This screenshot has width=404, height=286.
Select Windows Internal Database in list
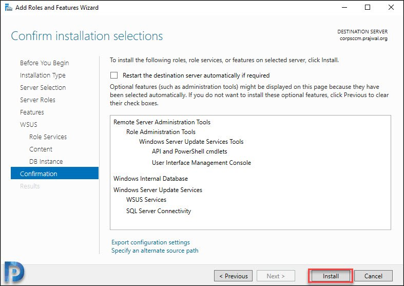[150, 179]
